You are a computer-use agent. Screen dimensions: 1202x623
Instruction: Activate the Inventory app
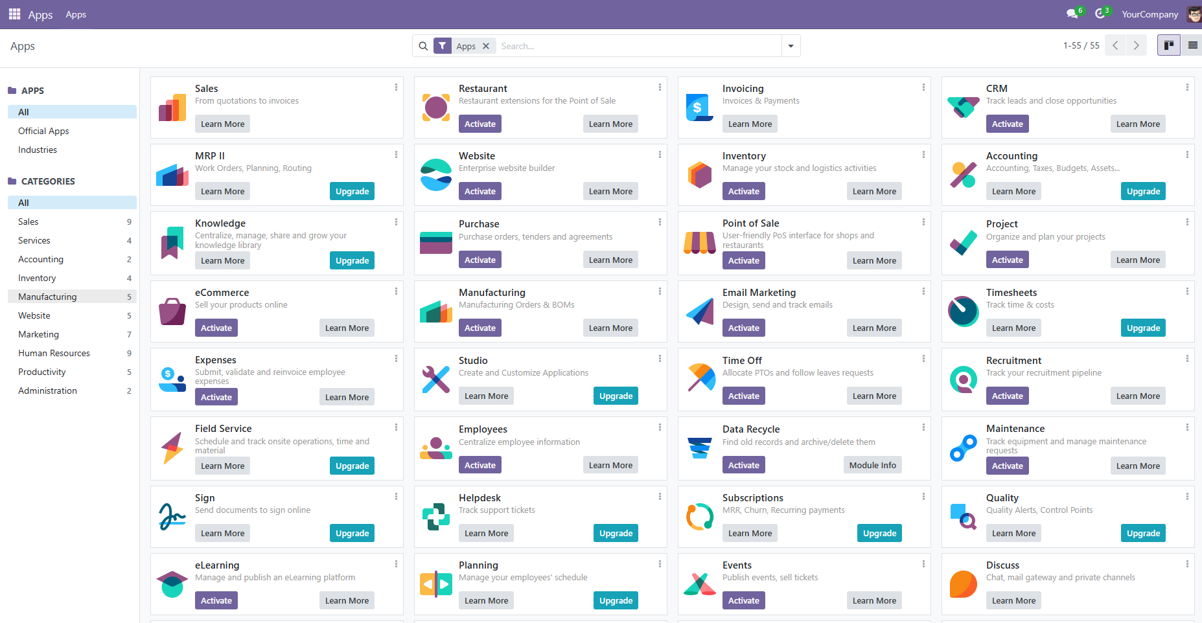click(743, 191)
